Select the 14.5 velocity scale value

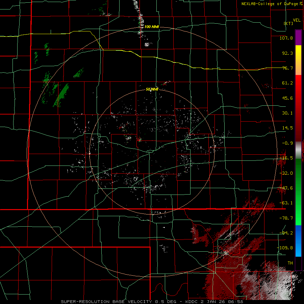pos(287,128)
